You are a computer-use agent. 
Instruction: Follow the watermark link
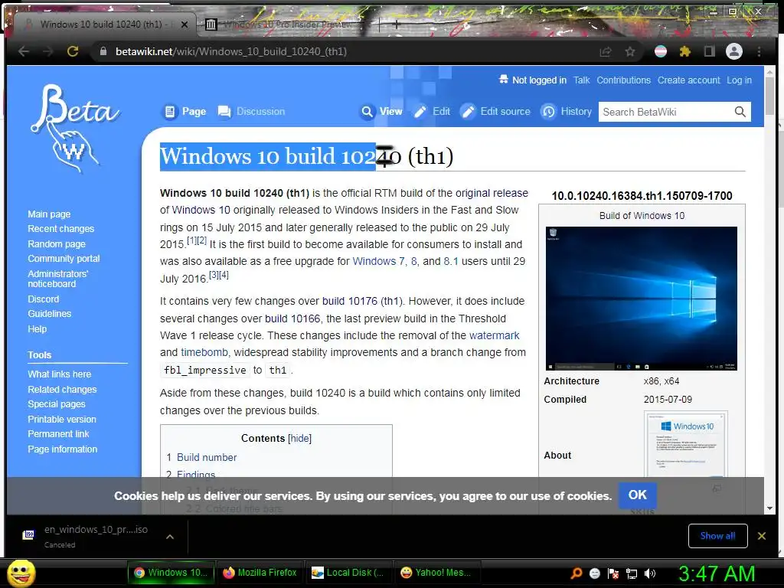click(494, 335)
